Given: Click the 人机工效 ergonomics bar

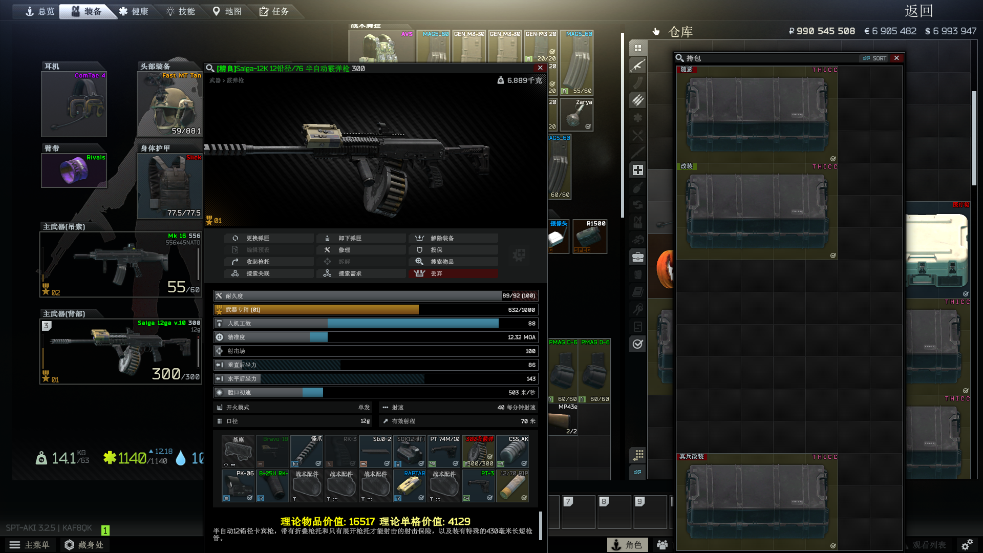Looking at the screenshot, I should (x=376, y=323).
